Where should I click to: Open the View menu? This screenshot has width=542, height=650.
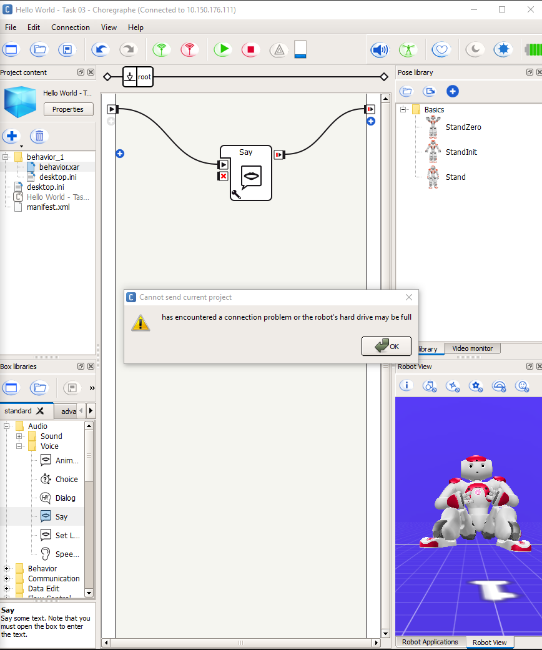109,27
